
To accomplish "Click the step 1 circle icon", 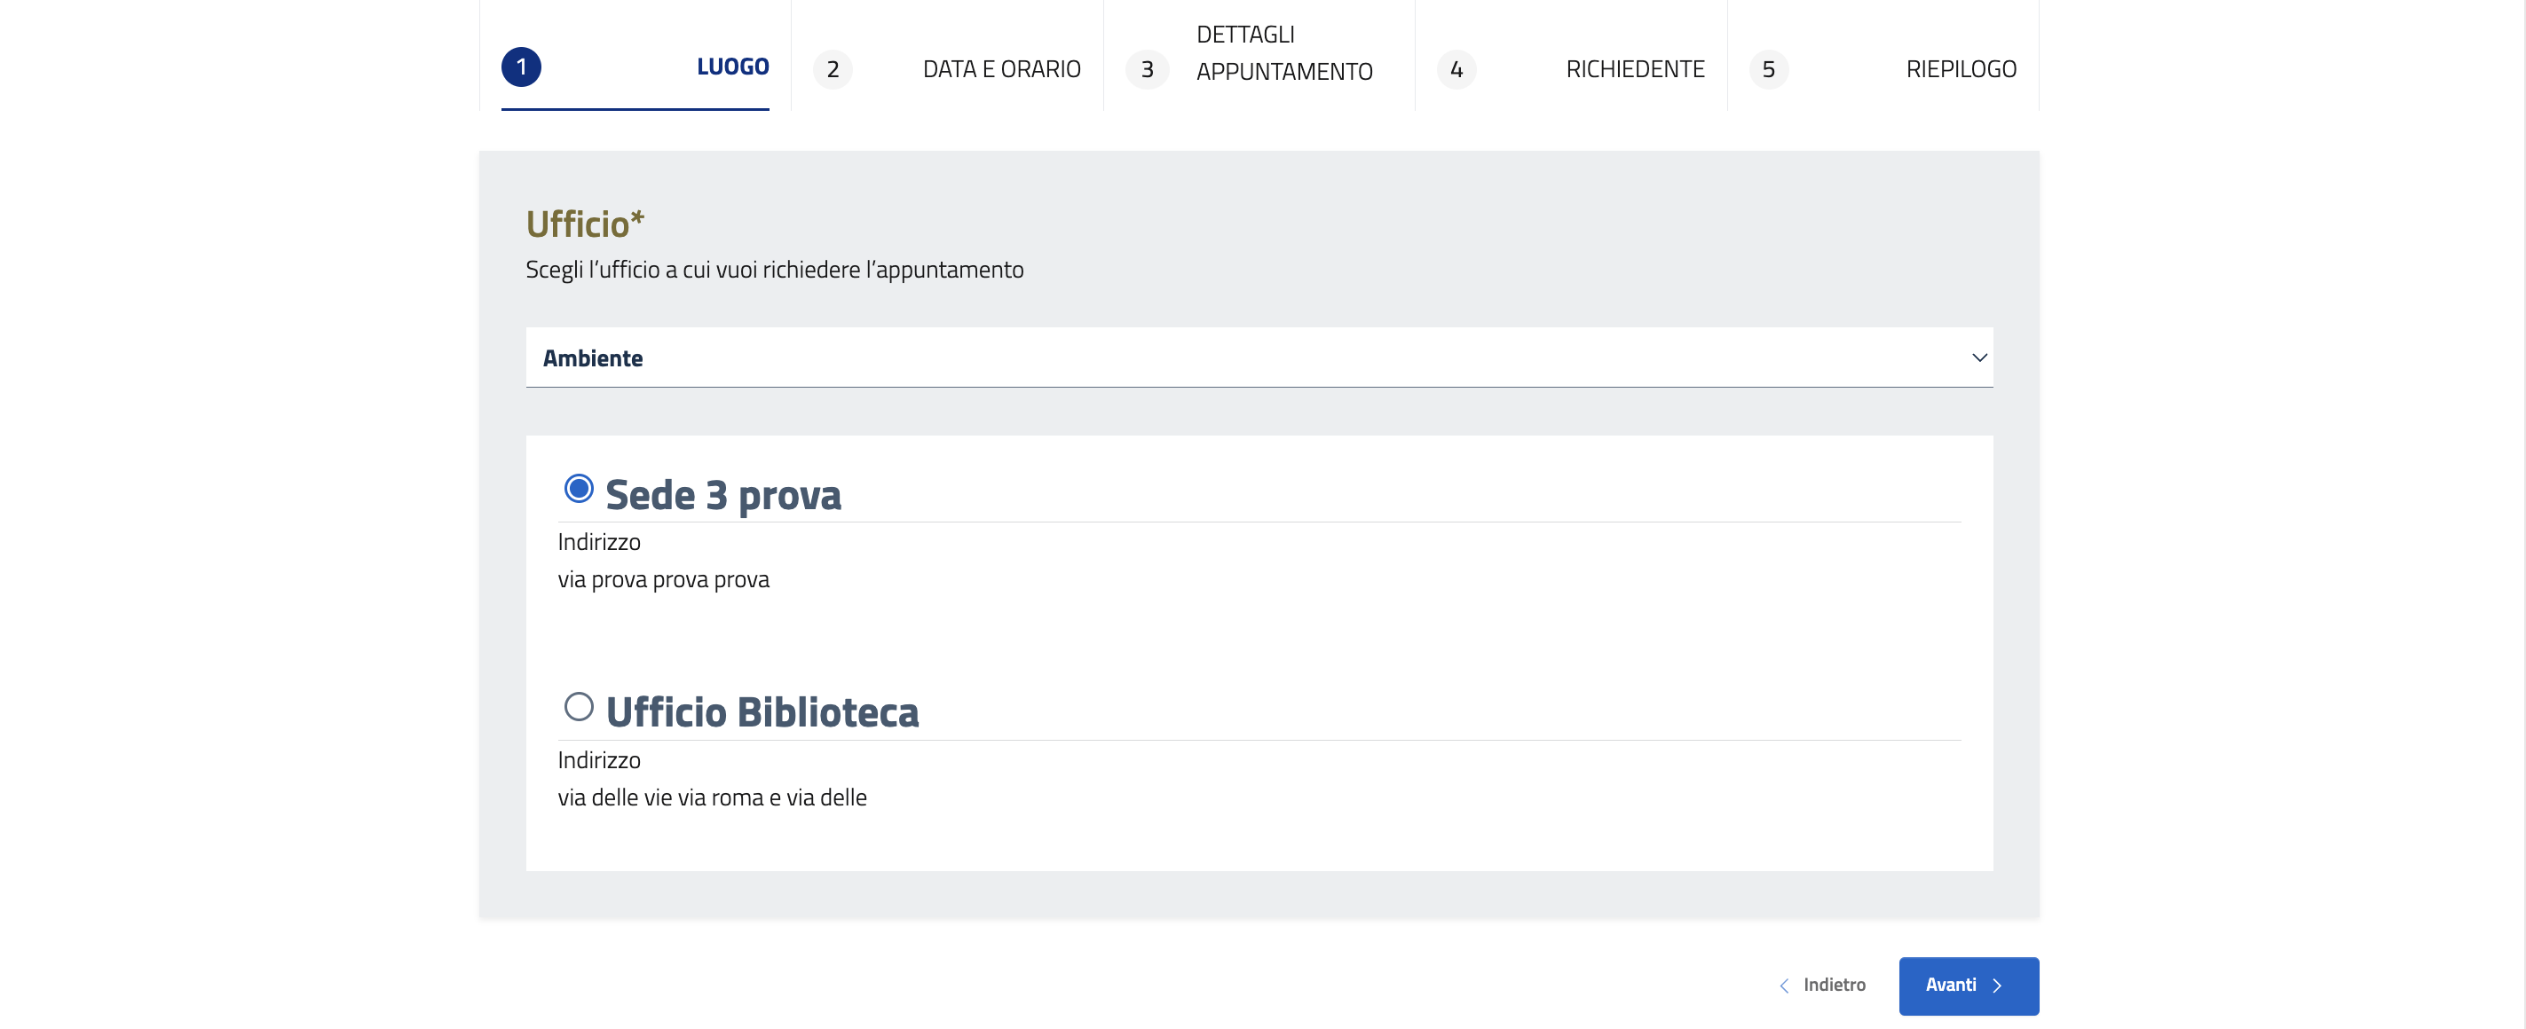I will point(521,67).
